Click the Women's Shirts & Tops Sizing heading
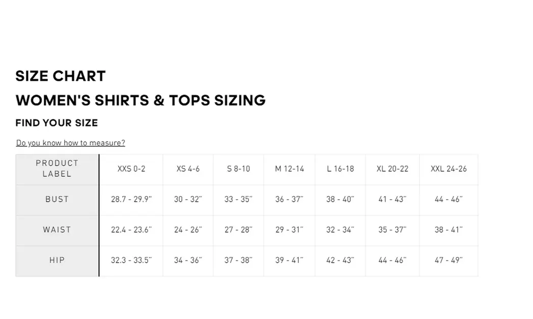This screenshot has height=319, width=533. coord(141,100)
